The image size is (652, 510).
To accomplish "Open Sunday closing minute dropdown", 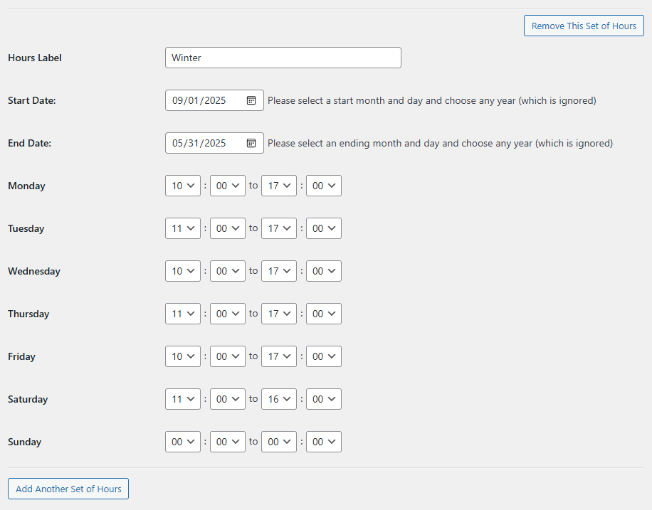I will [324, 442].
